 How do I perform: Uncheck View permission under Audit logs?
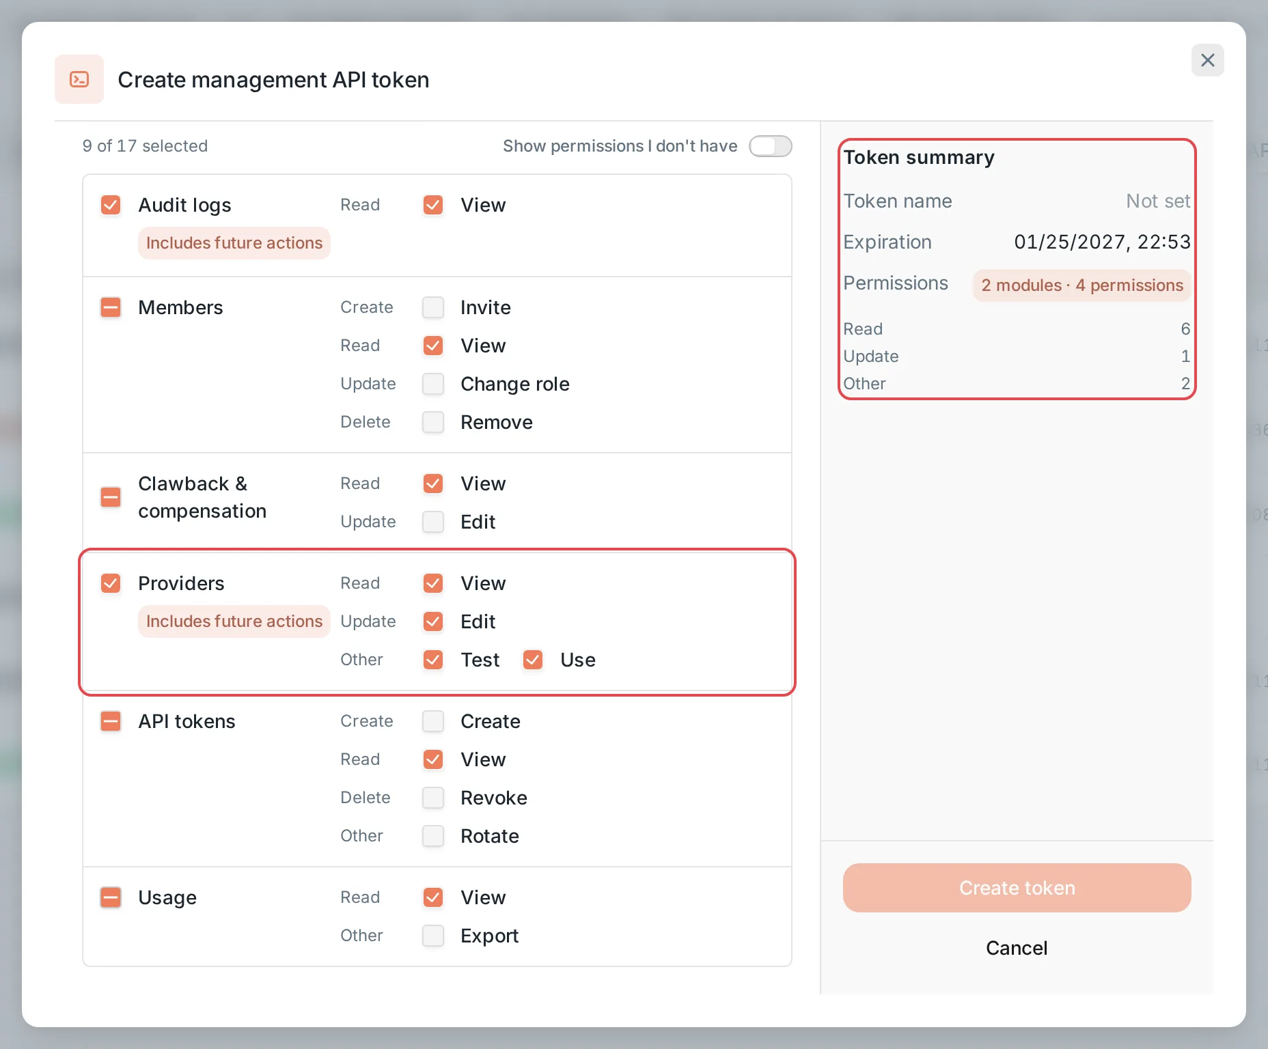point(433,205)
